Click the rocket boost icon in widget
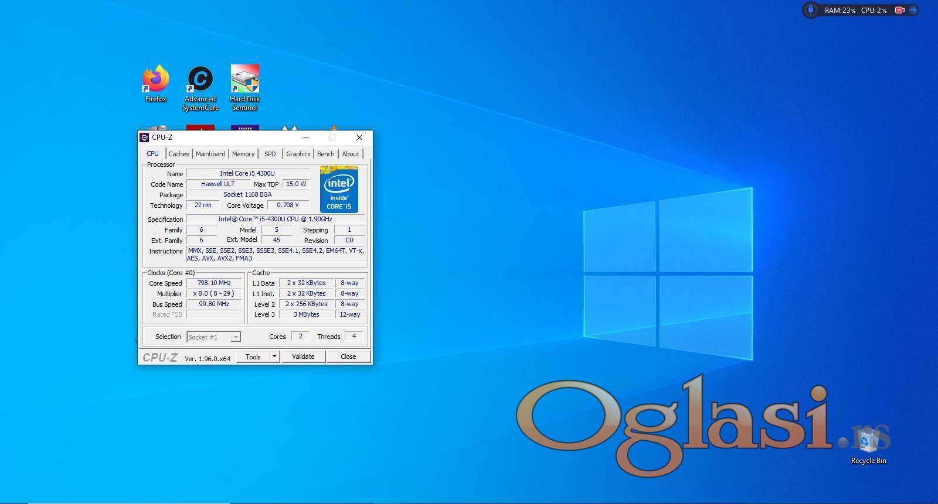This screenshot has width=938, height=504. pos(811,10)
